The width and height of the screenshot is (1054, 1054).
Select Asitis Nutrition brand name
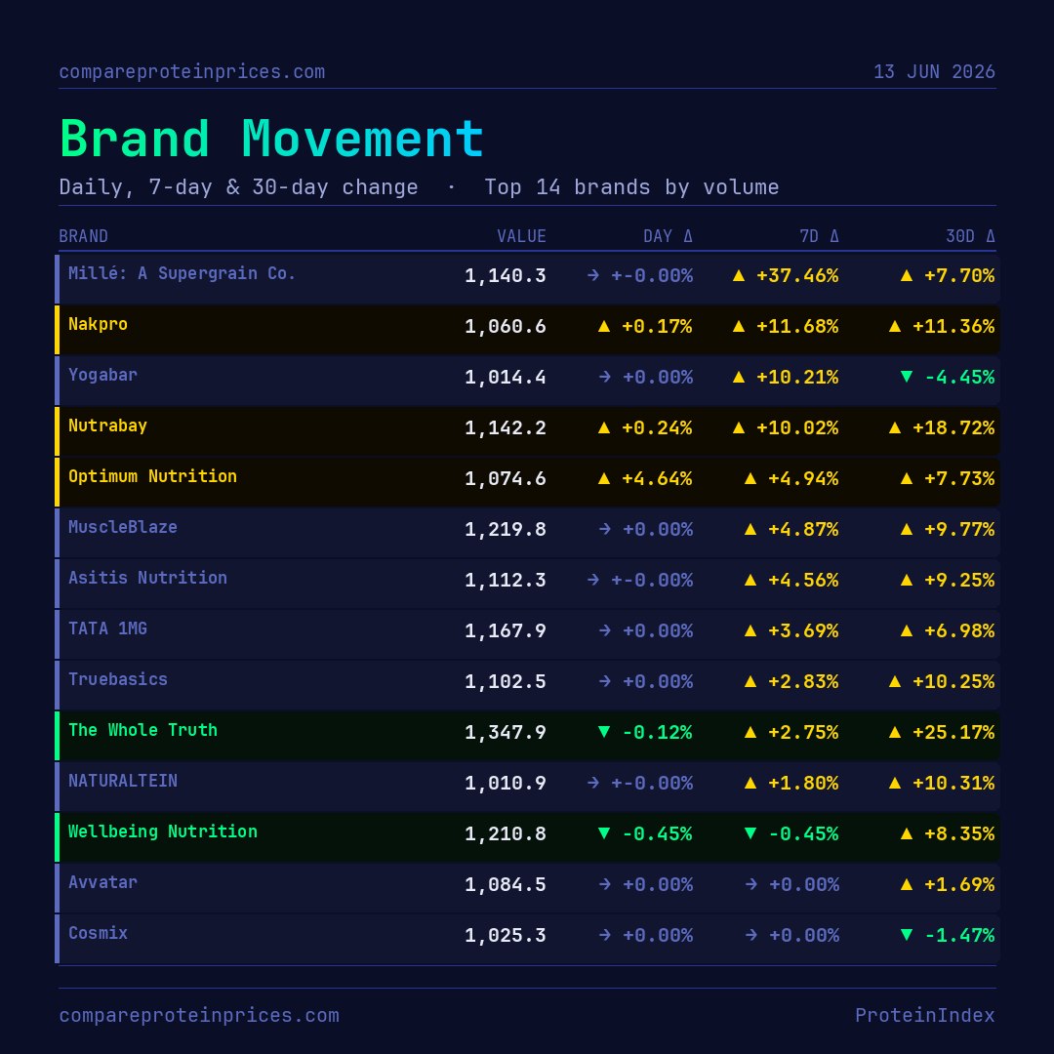pyautogui.click(x=147, y=578)
